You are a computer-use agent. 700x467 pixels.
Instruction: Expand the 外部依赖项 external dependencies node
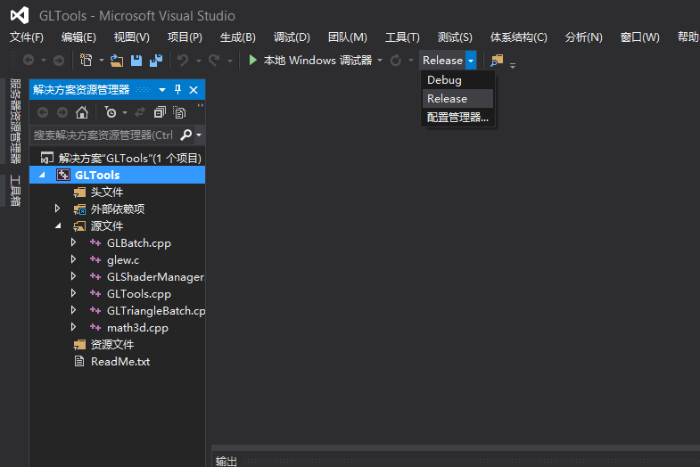57,209
